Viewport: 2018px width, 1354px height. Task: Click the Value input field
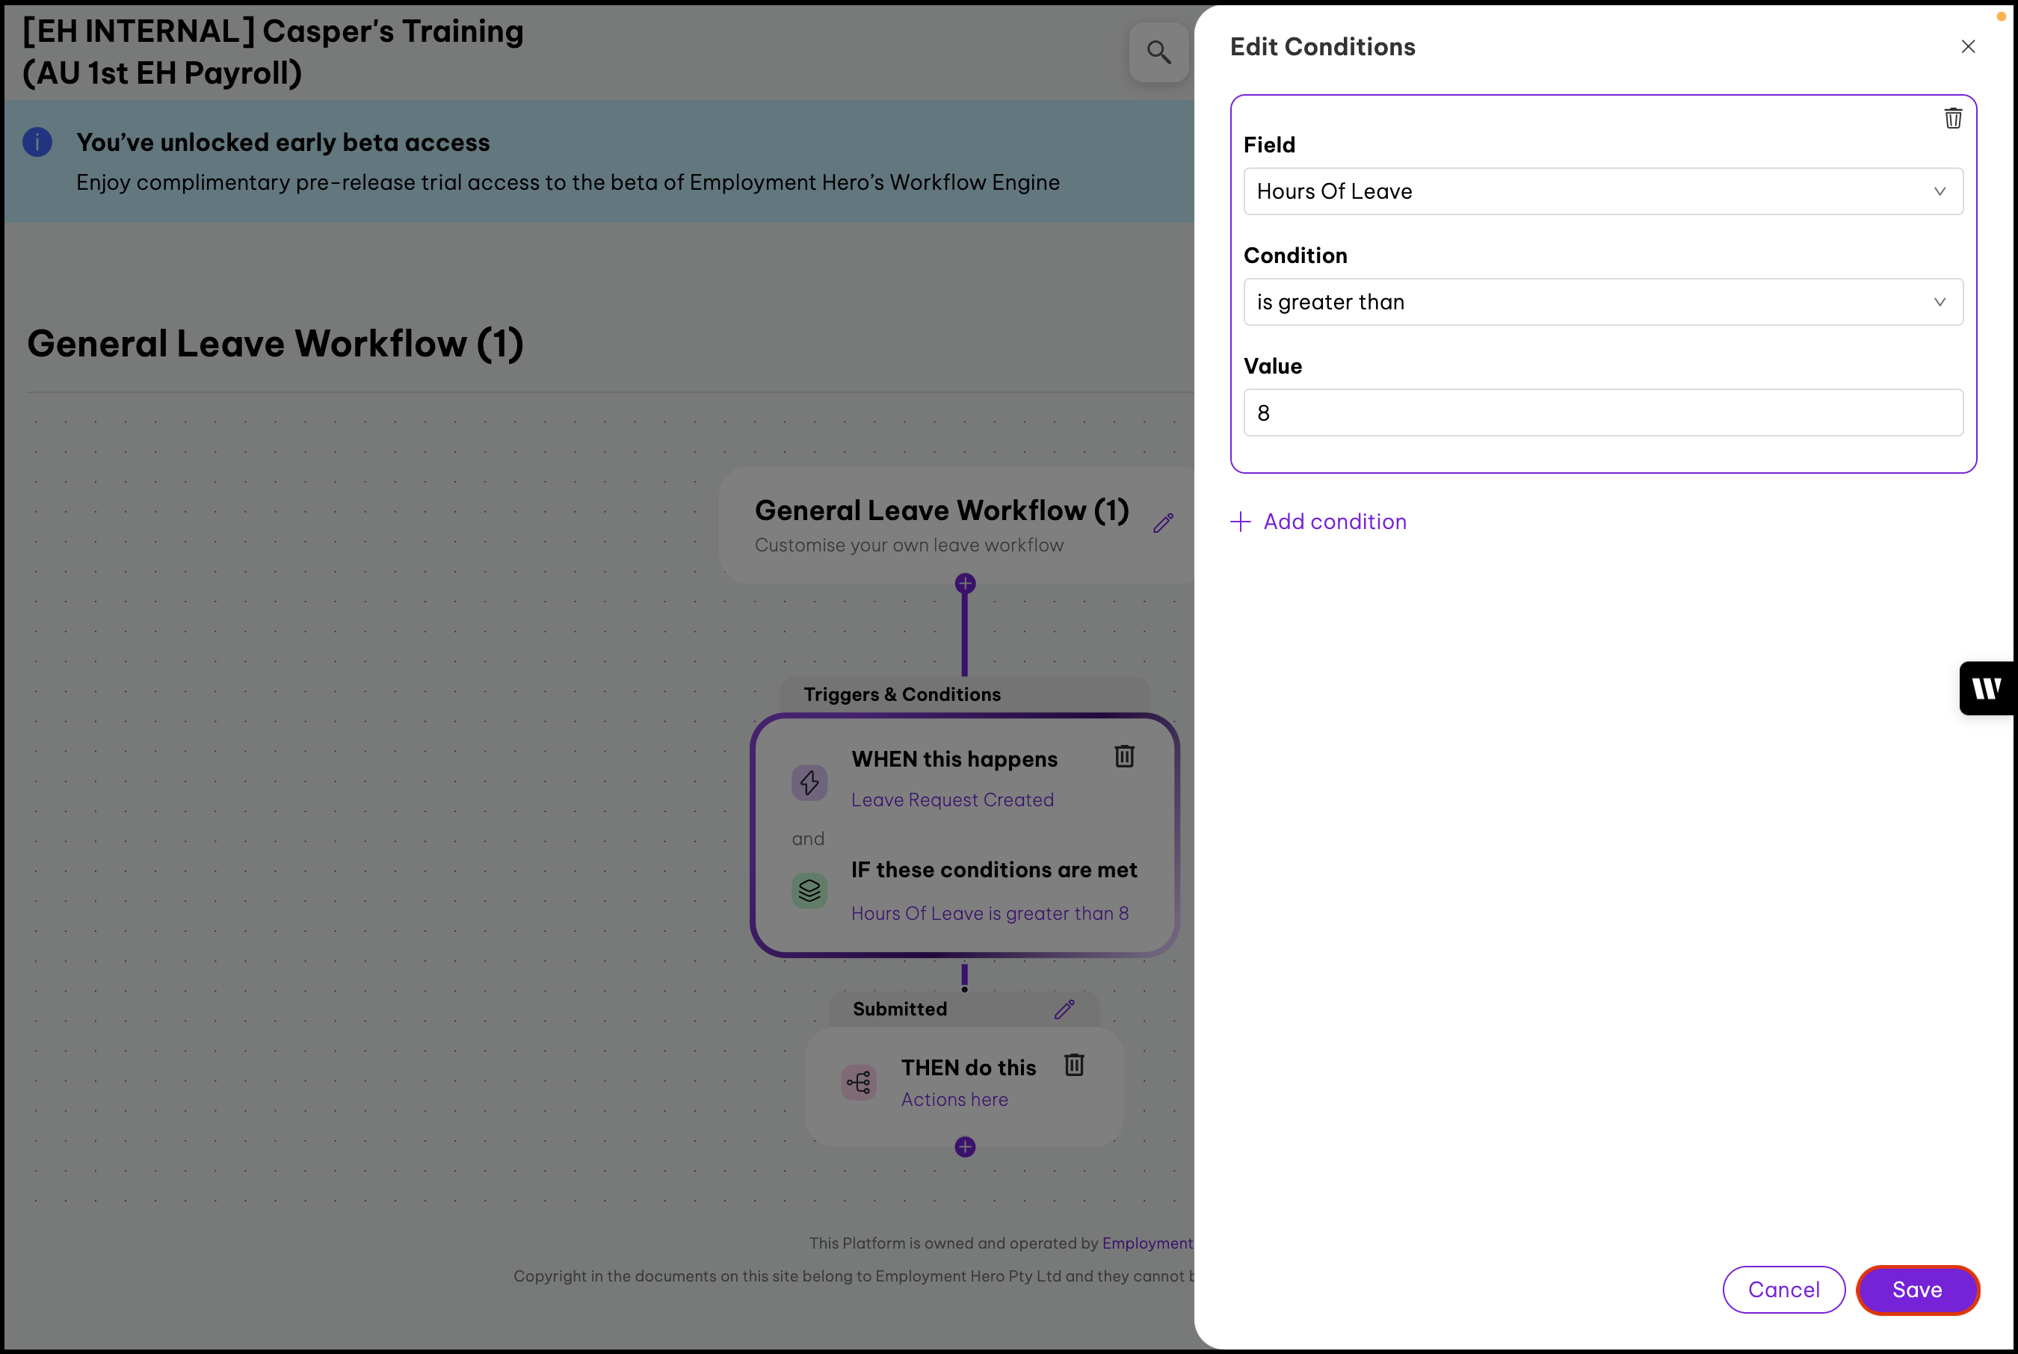(x=1602, y=412)
